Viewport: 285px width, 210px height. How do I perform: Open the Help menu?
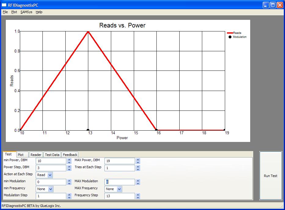pyautogui.click(x=39, y=12)
